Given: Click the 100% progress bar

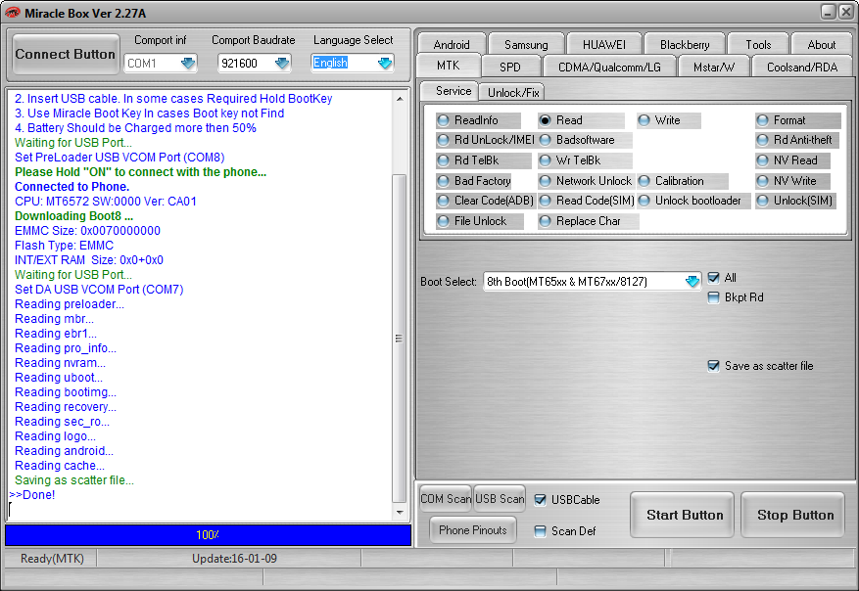Looking at the screenshot, I should click(x=209, y=534).
